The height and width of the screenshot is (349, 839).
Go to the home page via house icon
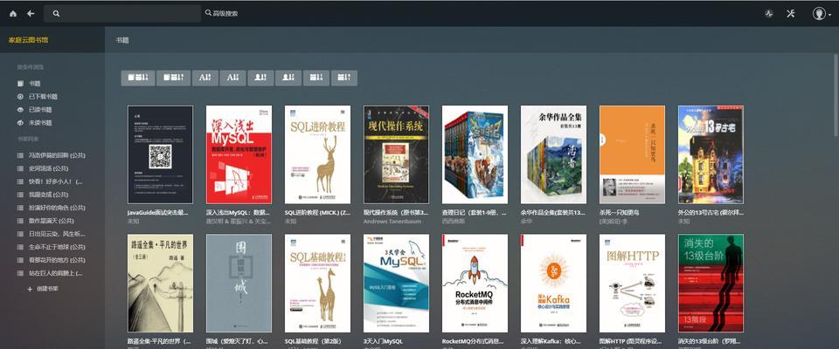(x=13, y=13)
